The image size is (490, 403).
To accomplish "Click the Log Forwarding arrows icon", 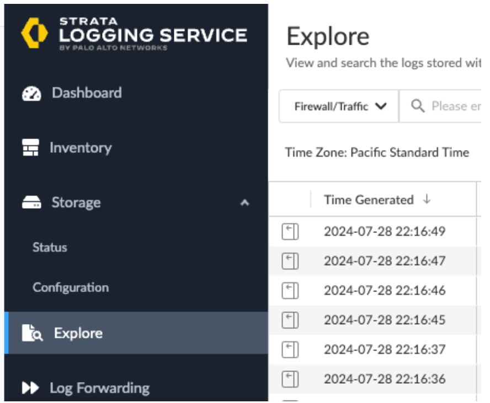I will [x=30, y=388].
